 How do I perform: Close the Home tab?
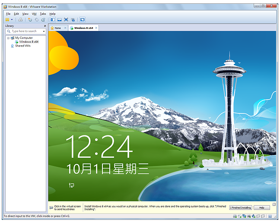pyautogui.click(x=65, y=28)
